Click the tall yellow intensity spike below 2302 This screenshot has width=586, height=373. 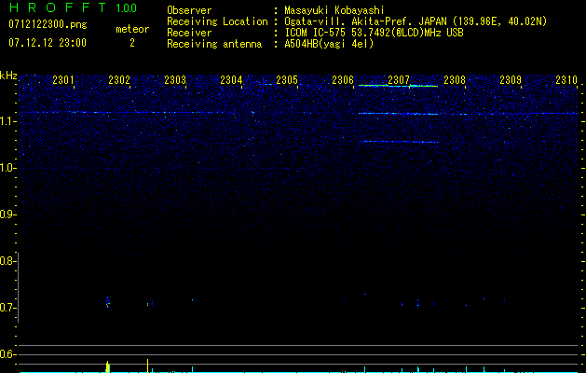coord(108,366)
